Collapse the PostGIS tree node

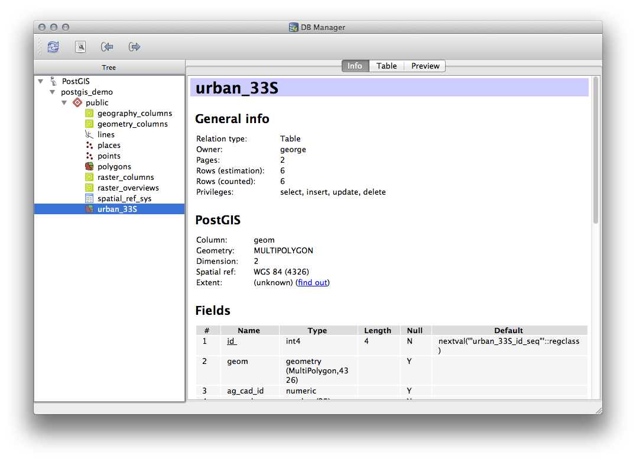(x=40, y=82)
